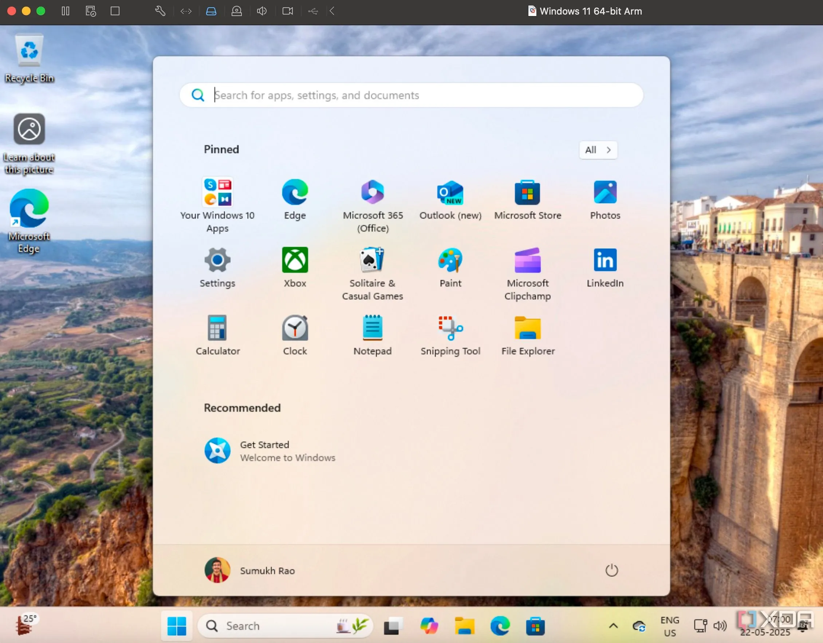Click the VM sound toolbar icon
This screenshot has width=823, height=643.
(262, 11)
